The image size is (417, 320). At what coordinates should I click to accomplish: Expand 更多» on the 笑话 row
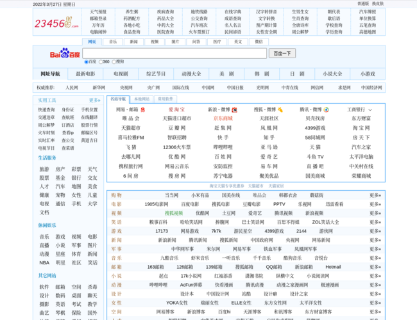click(375, 222)
